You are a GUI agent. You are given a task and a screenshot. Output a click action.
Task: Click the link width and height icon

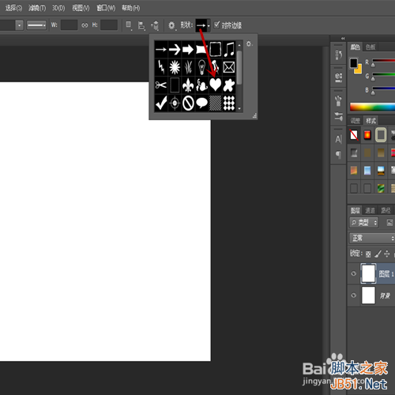pos(85,25)
